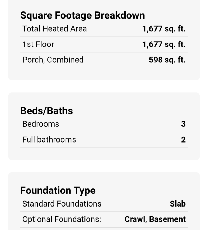Click the Beds/Baths section heading
The image size is (208, 230).
47,111
